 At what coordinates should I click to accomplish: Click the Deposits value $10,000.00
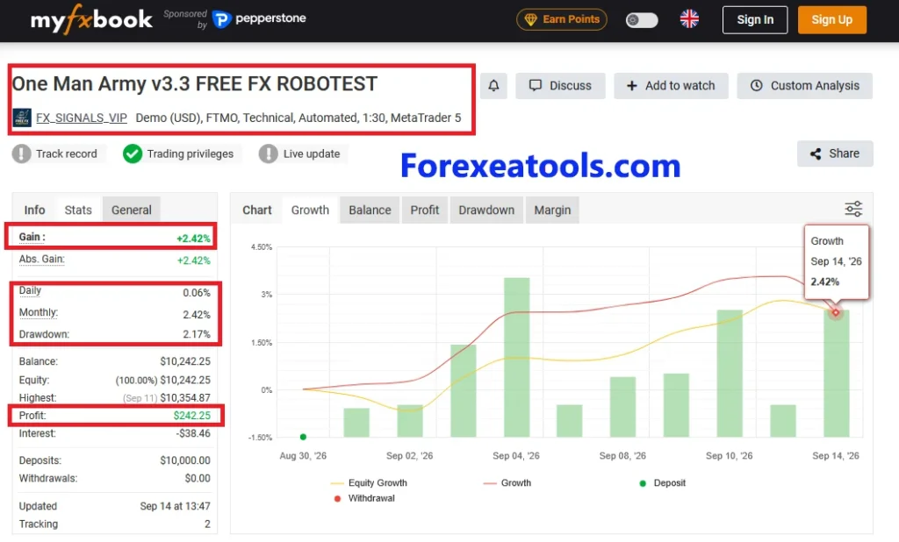pos(185,460)
